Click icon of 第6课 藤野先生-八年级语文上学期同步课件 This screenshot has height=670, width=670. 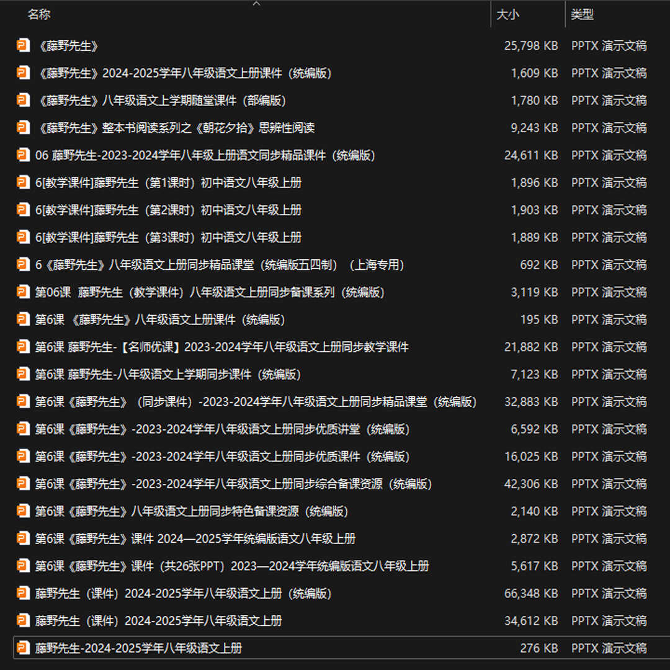[23, 373]
